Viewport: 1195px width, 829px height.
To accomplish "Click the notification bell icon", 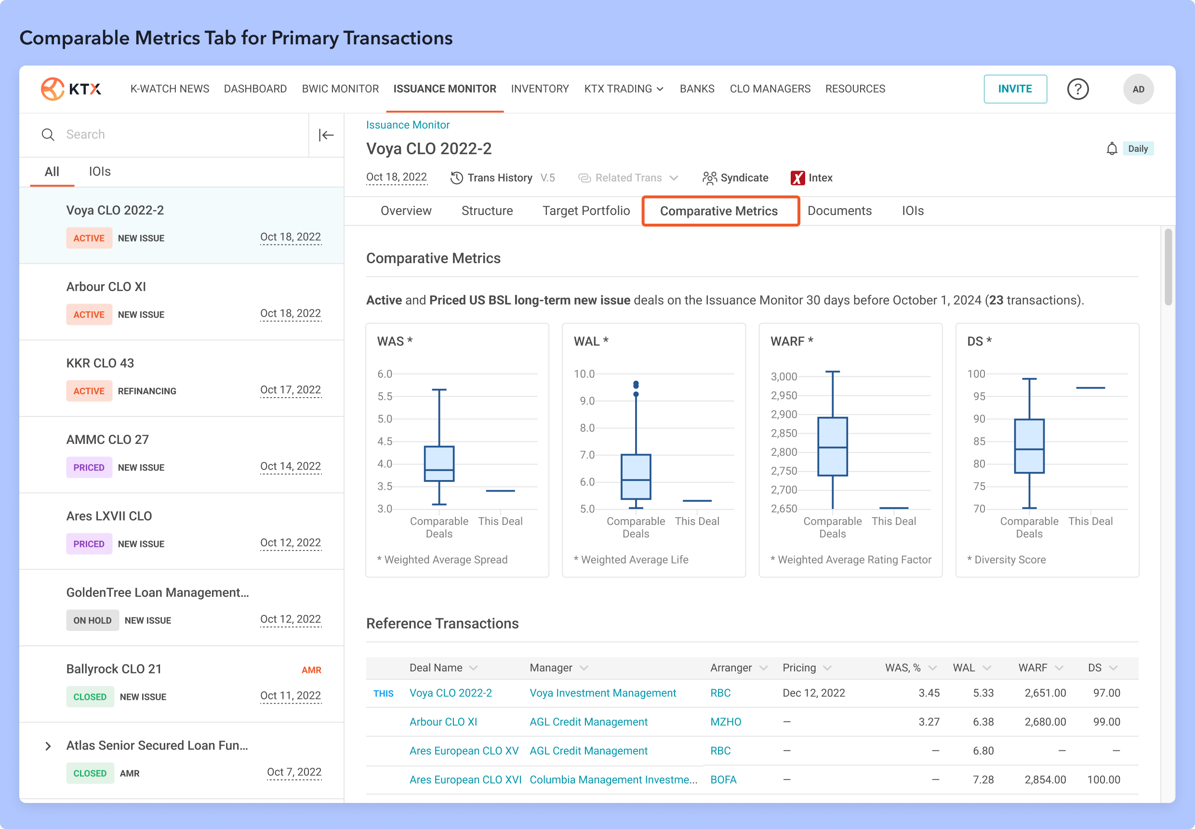I will coord(1111,149).
